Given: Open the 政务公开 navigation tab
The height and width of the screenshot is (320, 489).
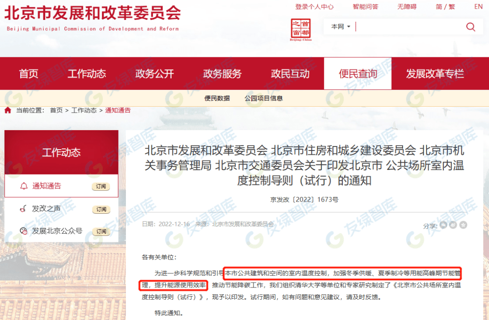Looking at the screenshot, I should click(x=154, y=74).
